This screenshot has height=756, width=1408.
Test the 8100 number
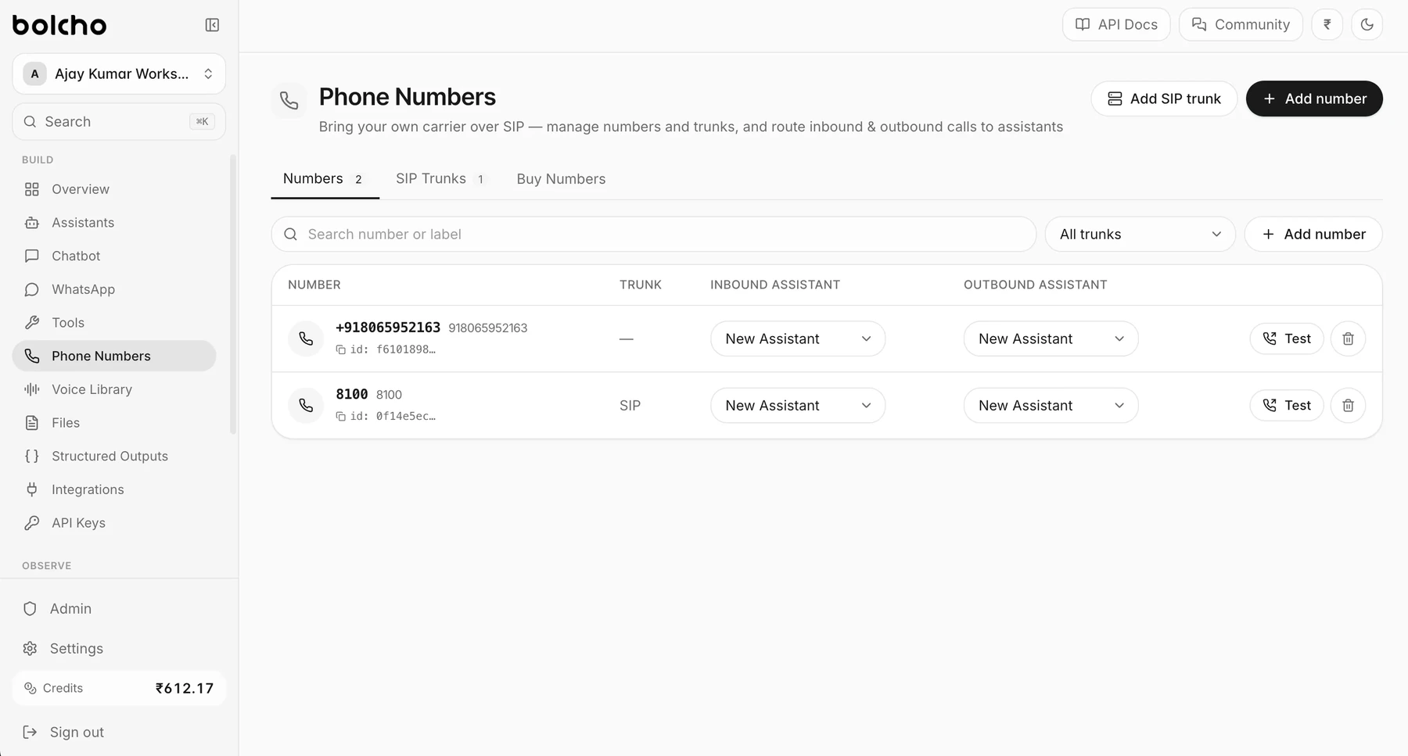point(1287,405)
